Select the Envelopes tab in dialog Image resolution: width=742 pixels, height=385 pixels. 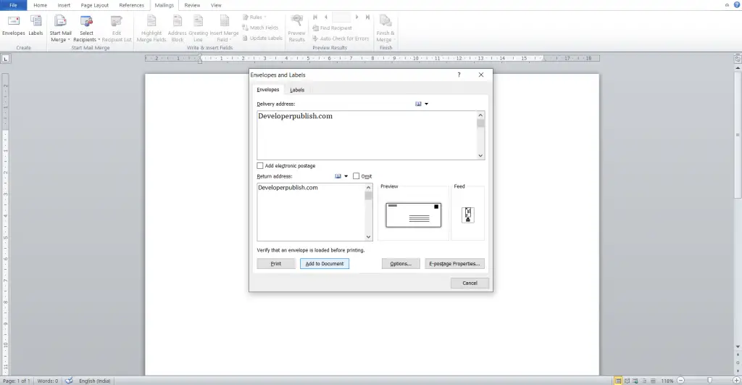tap(268, 89)
